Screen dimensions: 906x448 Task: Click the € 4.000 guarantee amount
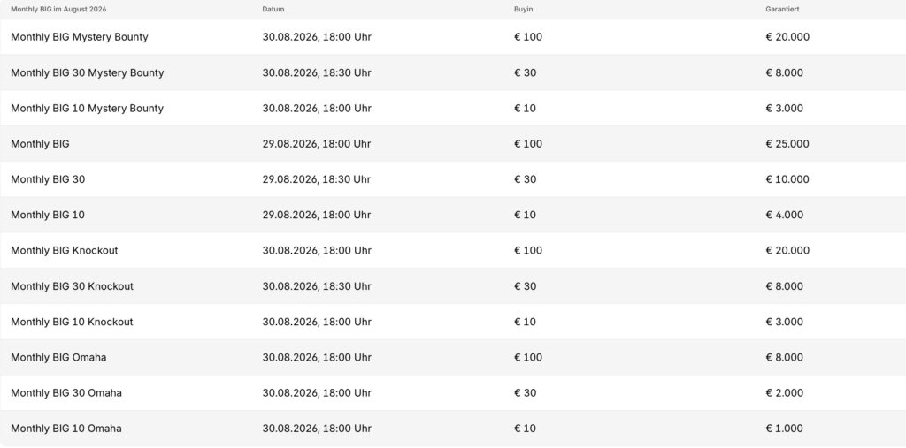pyautogui.click(x=784, y=215)
